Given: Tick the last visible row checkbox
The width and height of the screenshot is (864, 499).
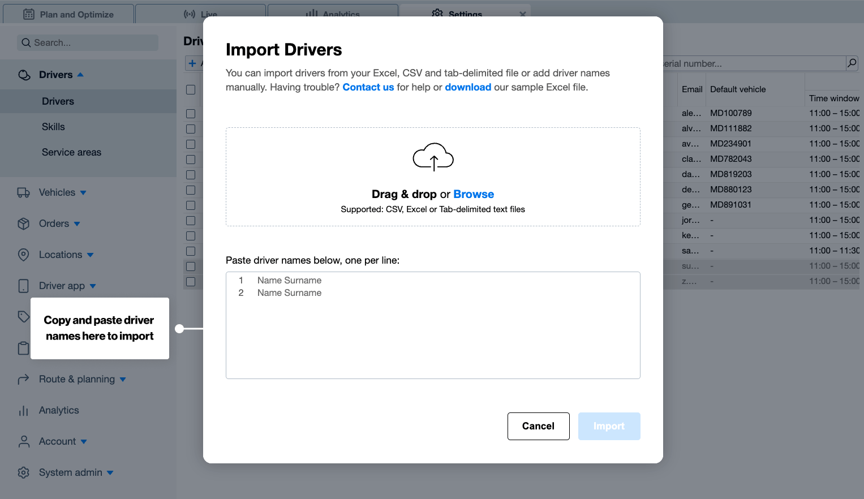Looking at the screenshot, I should click(191, 281).
